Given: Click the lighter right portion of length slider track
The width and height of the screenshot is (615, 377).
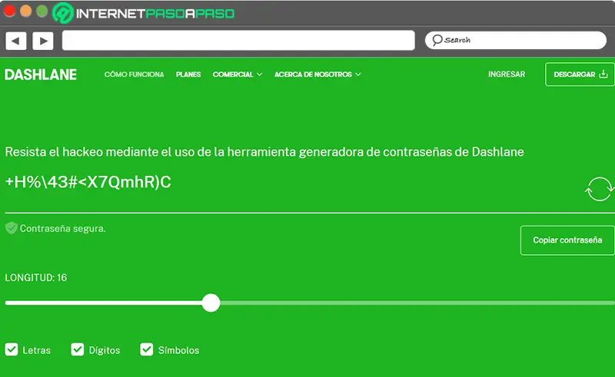Looking at the screenshot, I should [x=417, y=303].
